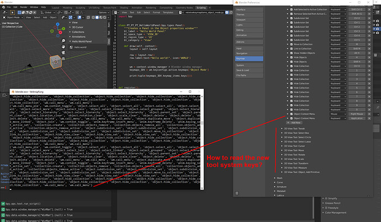Remove the Show Hidden Objects keymap item
This screenshot has height=222, width=381.
coord(369,53)
